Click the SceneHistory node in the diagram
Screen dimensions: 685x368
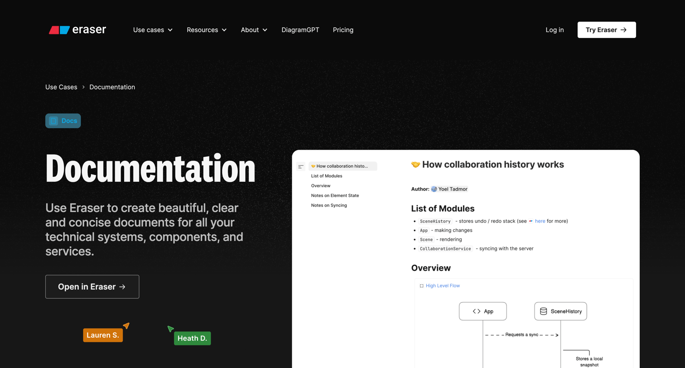[x=560, y=311]
